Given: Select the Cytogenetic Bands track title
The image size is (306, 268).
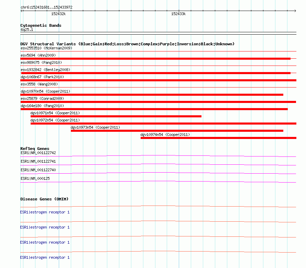Looking at the screenshot, I should click(x=41, y=25).
